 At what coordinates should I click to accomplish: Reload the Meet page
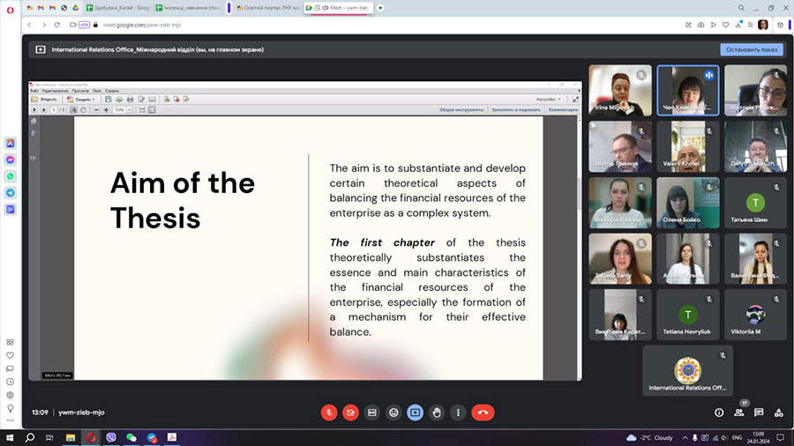[57, 25]
